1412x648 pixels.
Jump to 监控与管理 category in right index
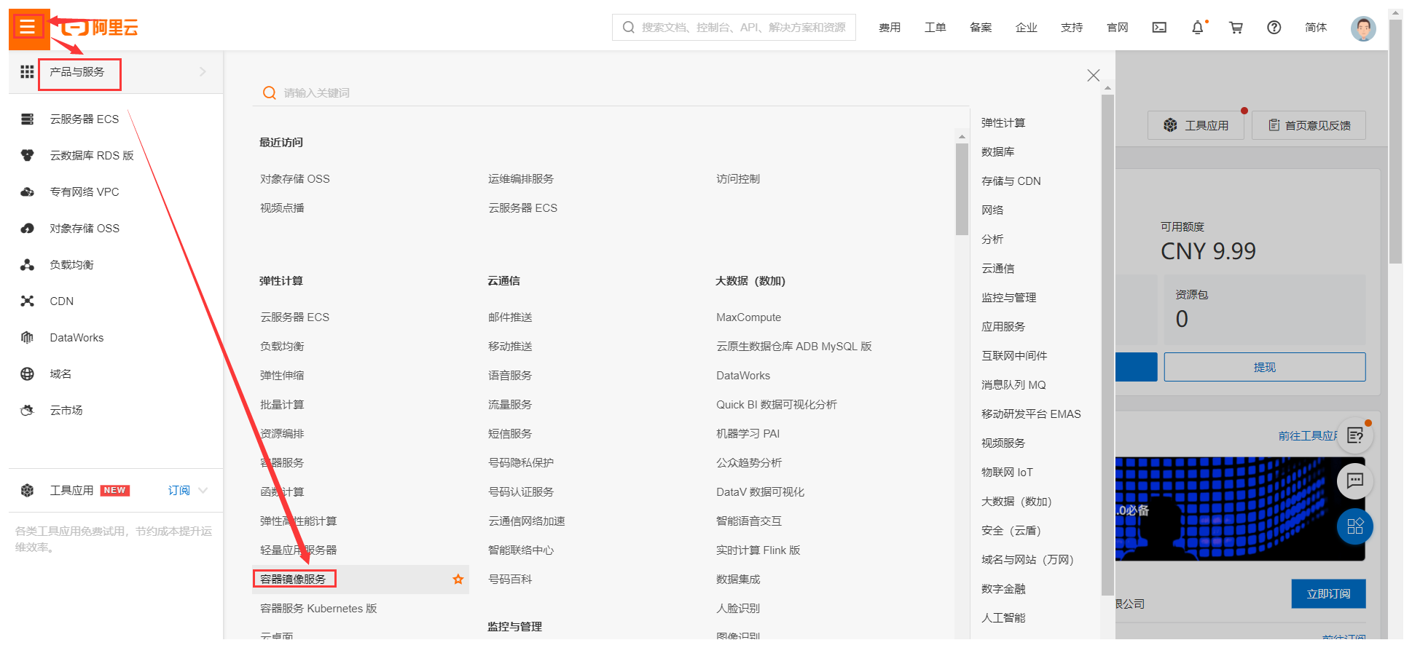(x=1009, y=297)
